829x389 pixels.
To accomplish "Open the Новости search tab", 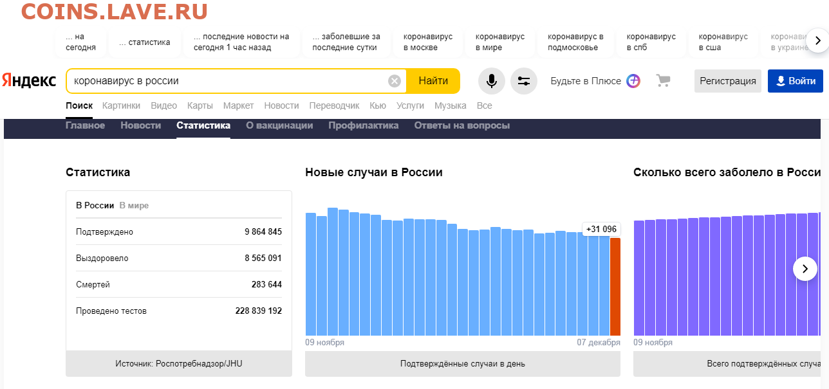I will pyautogui.click(x=282, y=105).
